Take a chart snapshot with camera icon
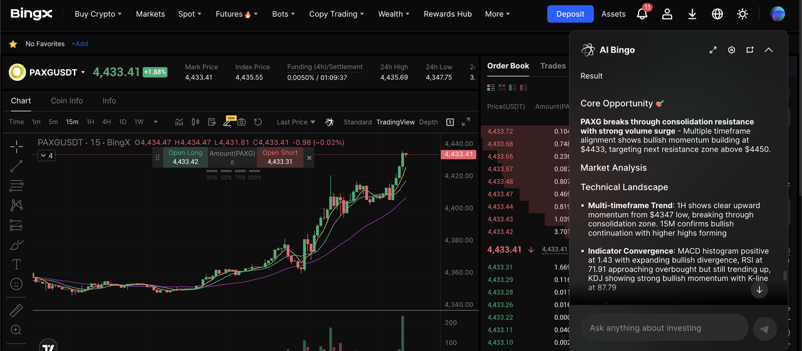This screenshot has width=802, height=351. 241,122
